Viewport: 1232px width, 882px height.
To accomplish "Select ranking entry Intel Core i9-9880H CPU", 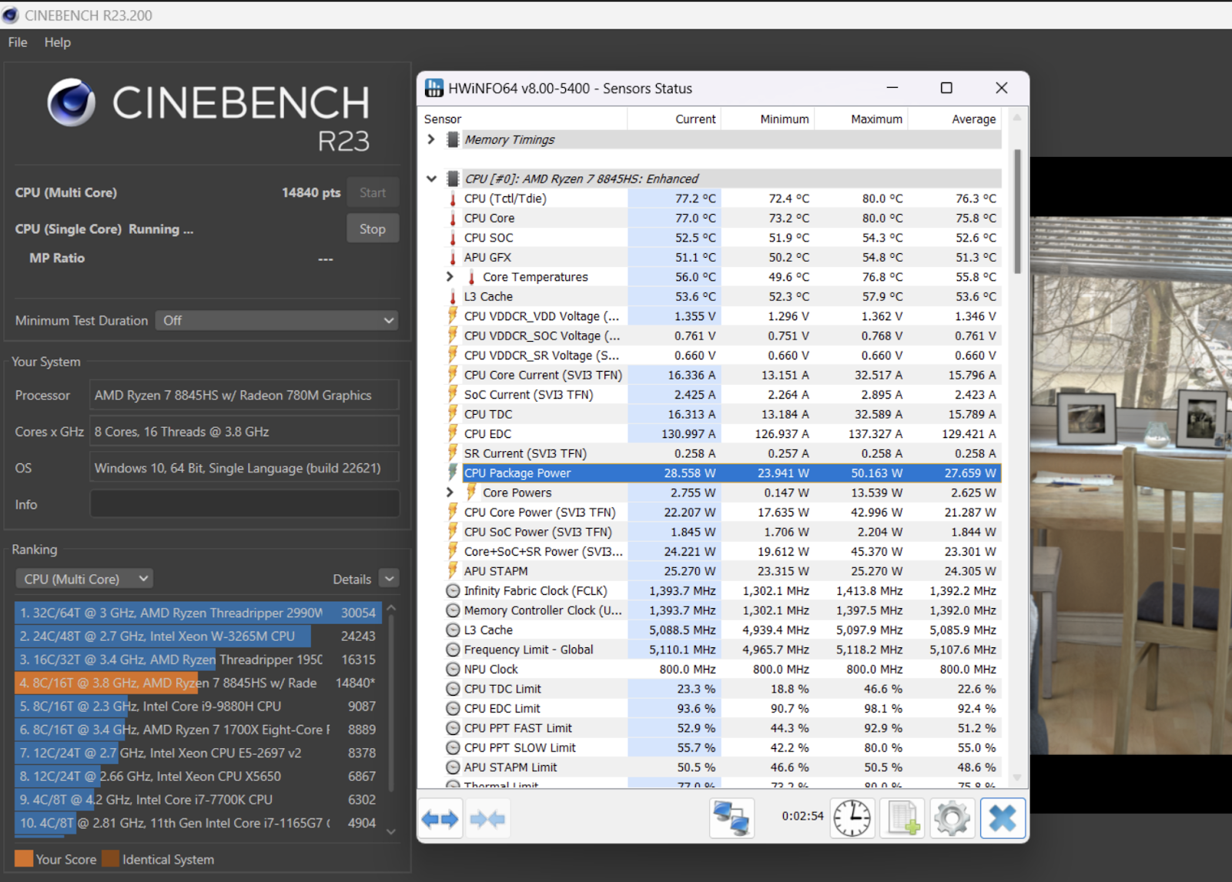I will tap(198, 706).
